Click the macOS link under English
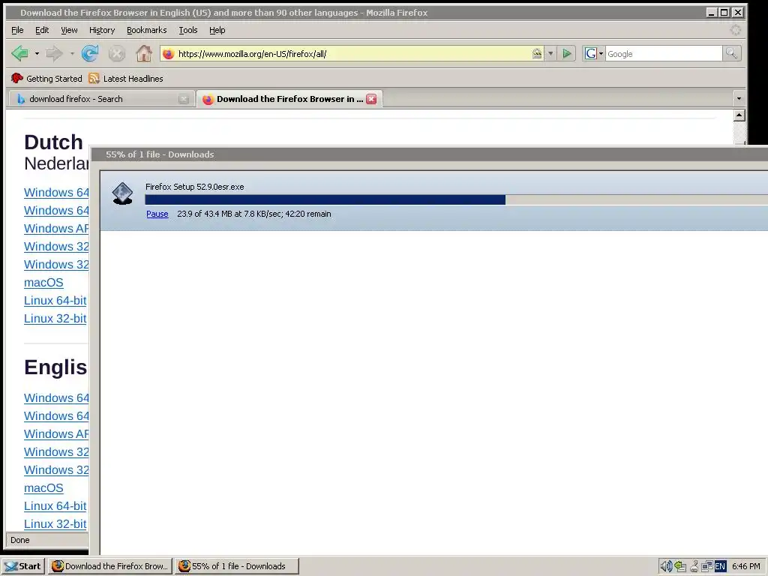This screenshot has width=768, height=576. (43, 488)
